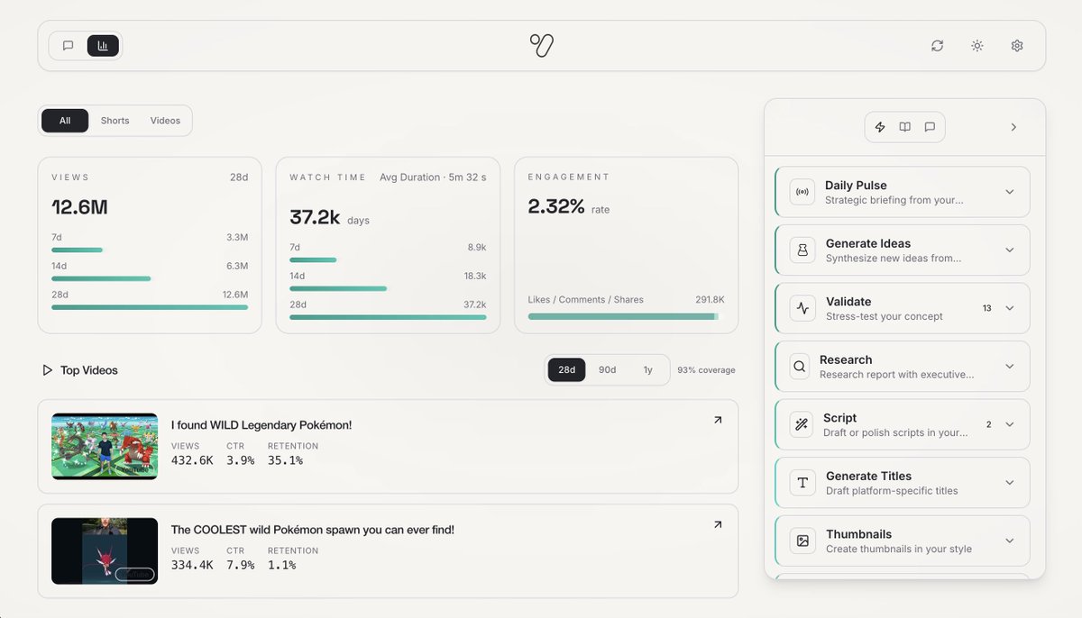Click the 432.6K views value
The image size is (1082, 618).
pyautogui.click(x=192, y=460)
